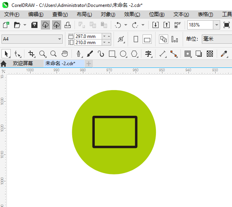This screenshot has width=232, height=207.
Task: Undo the last action
Action: tap(118, 25)
